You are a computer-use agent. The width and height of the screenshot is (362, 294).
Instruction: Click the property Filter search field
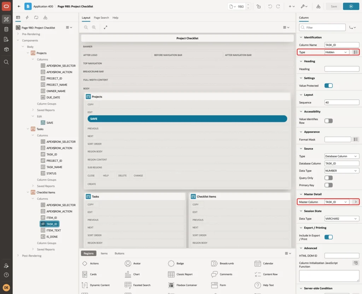[x=322, y=28]
